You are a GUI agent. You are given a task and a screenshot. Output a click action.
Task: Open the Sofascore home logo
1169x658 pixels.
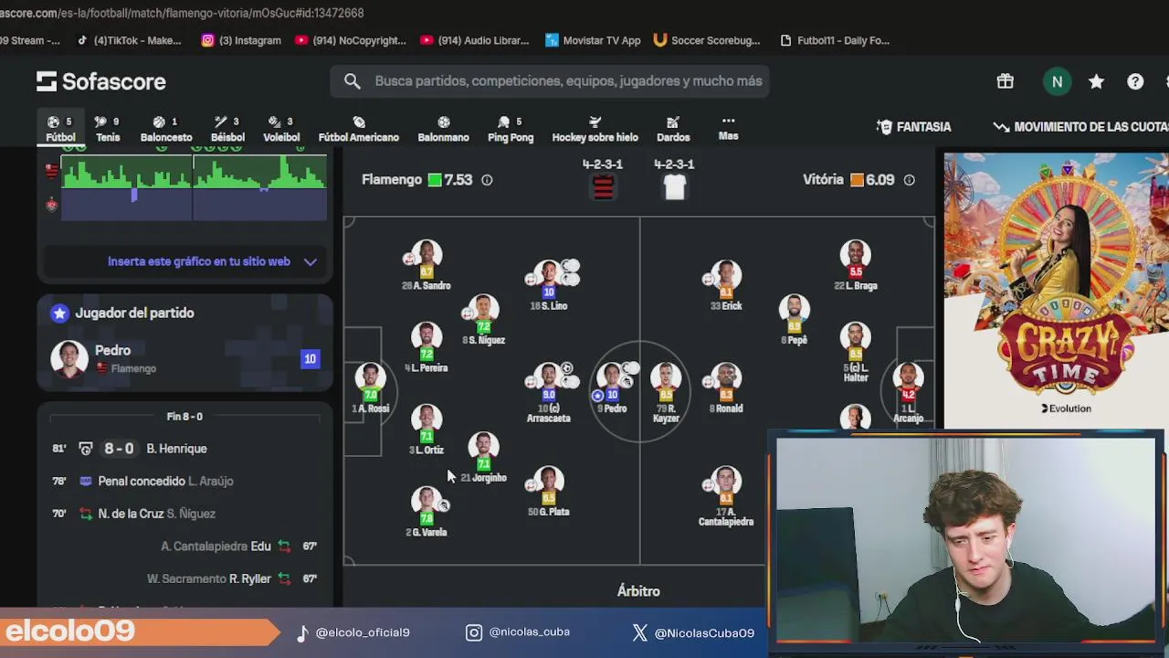point(101,81)
